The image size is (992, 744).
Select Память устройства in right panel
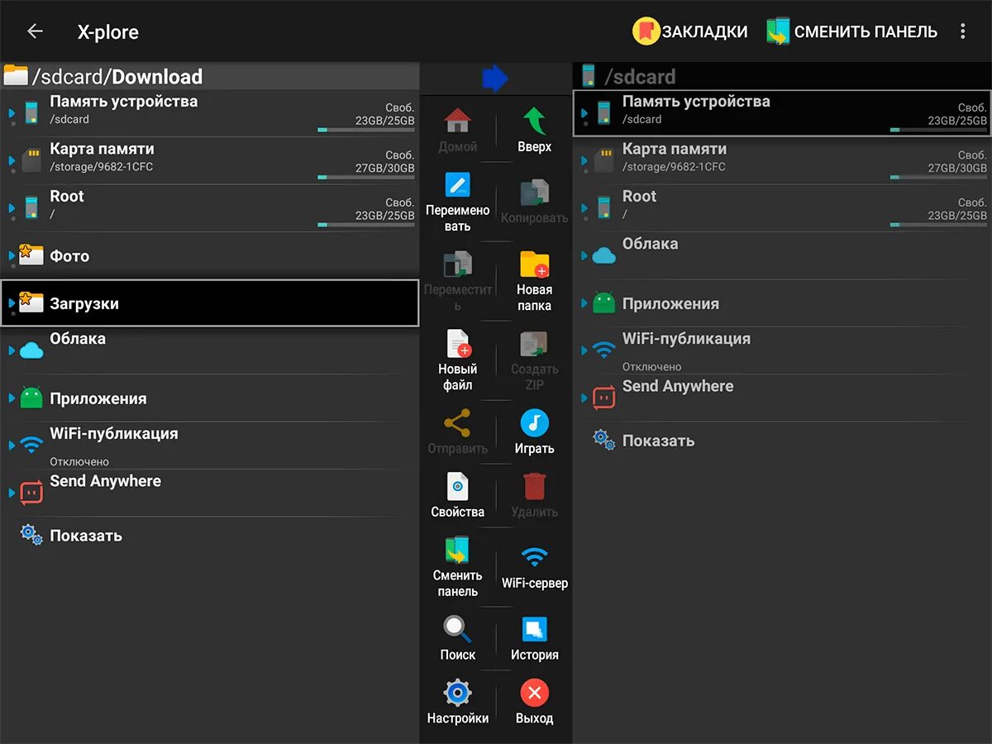(x=782, y=113)
